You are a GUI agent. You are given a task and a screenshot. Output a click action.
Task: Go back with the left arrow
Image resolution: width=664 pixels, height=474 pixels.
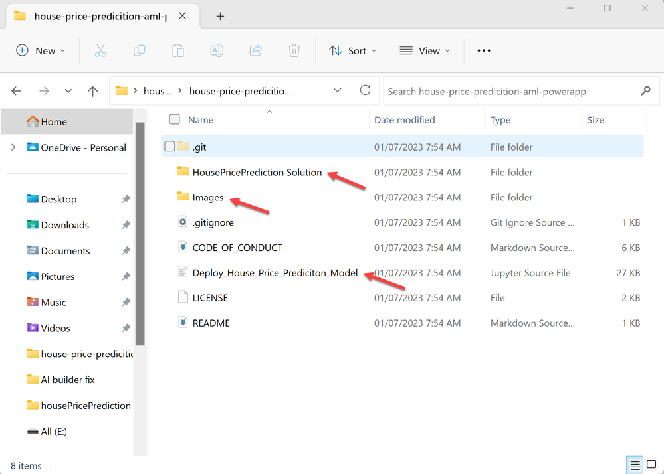pos(16,90)
